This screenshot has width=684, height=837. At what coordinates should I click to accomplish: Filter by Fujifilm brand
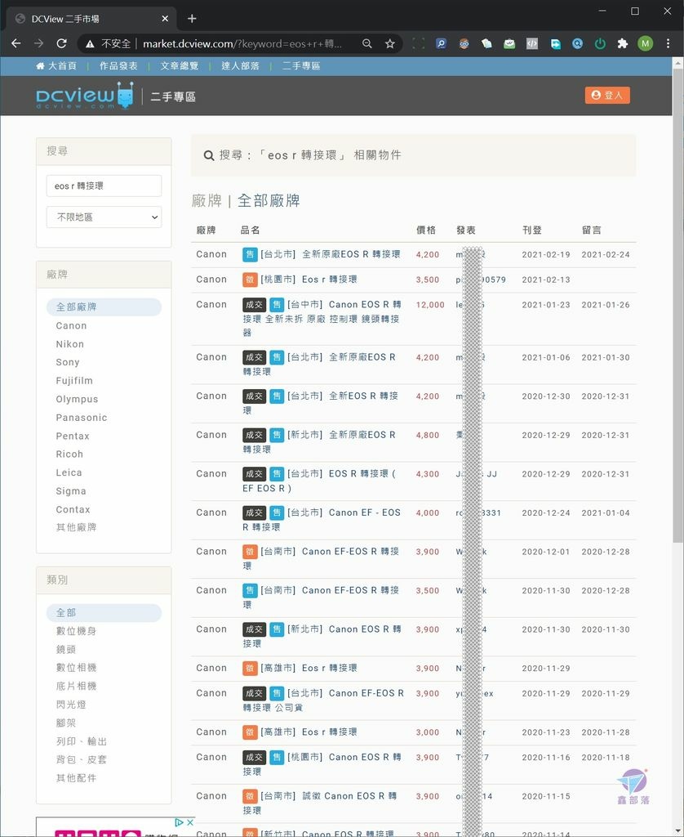click(x=74, y=381)
